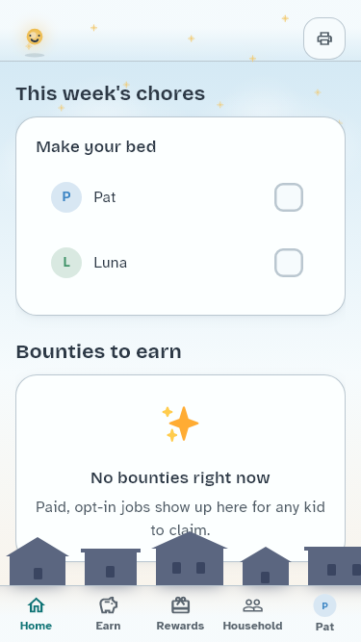Click This week's chores heading
Image resolution: width=361 pixels, height=642 pixels.
click(x=111, y=93)
